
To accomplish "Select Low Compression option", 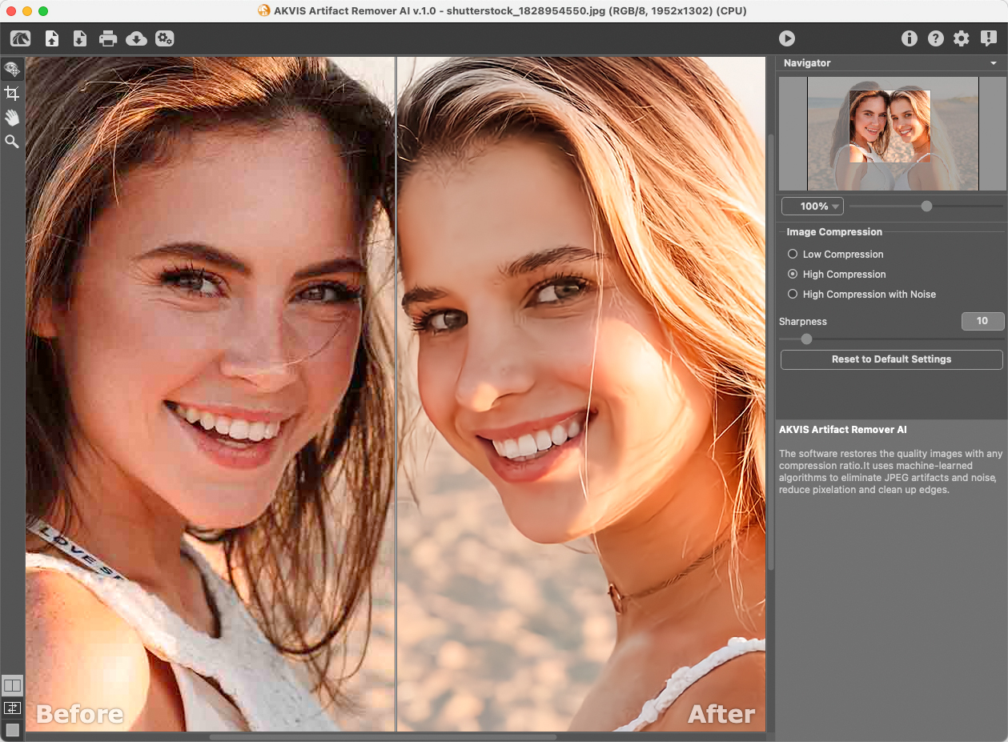I will 793,255.
